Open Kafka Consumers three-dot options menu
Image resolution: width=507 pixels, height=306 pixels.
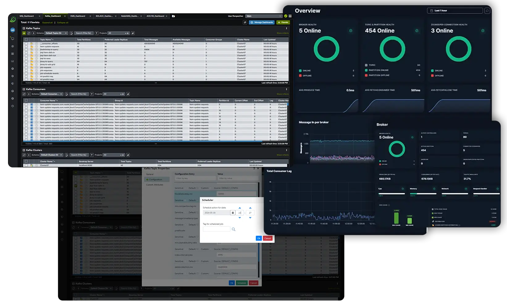click(x=287, y=89)
